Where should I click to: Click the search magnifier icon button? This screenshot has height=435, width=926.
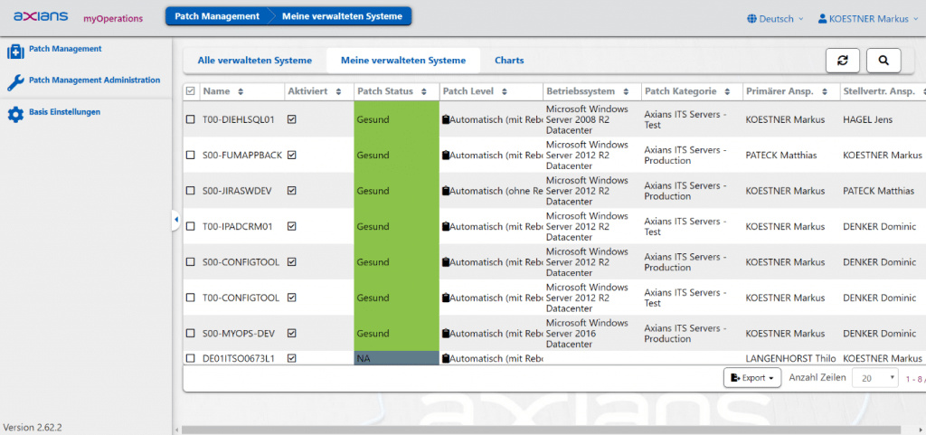pyautogui.click(x=883, y=61)
